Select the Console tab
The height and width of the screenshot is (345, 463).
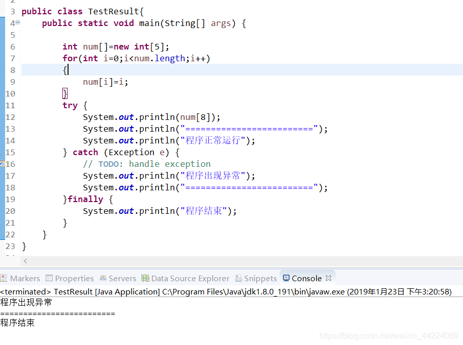307,279
